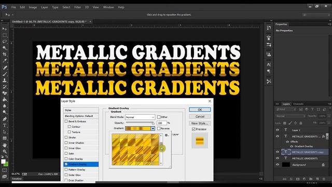Screen dimensions: 332x187
Task: Click Cancel in Layer Style dialog
Action: click(x=200, y=116)
